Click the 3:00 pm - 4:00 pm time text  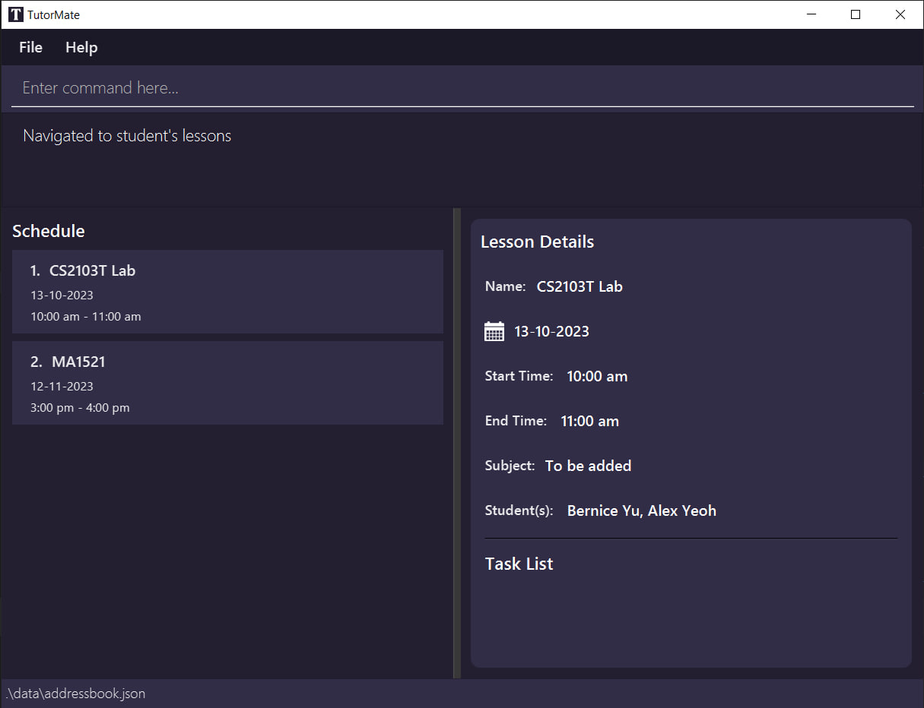point(80,408)
